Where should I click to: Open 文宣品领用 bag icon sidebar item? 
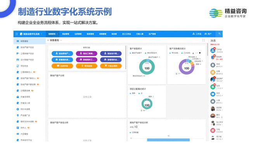29,97
